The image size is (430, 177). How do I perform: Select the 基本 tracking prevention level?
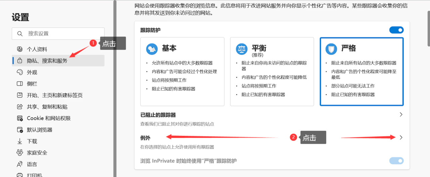182,72
